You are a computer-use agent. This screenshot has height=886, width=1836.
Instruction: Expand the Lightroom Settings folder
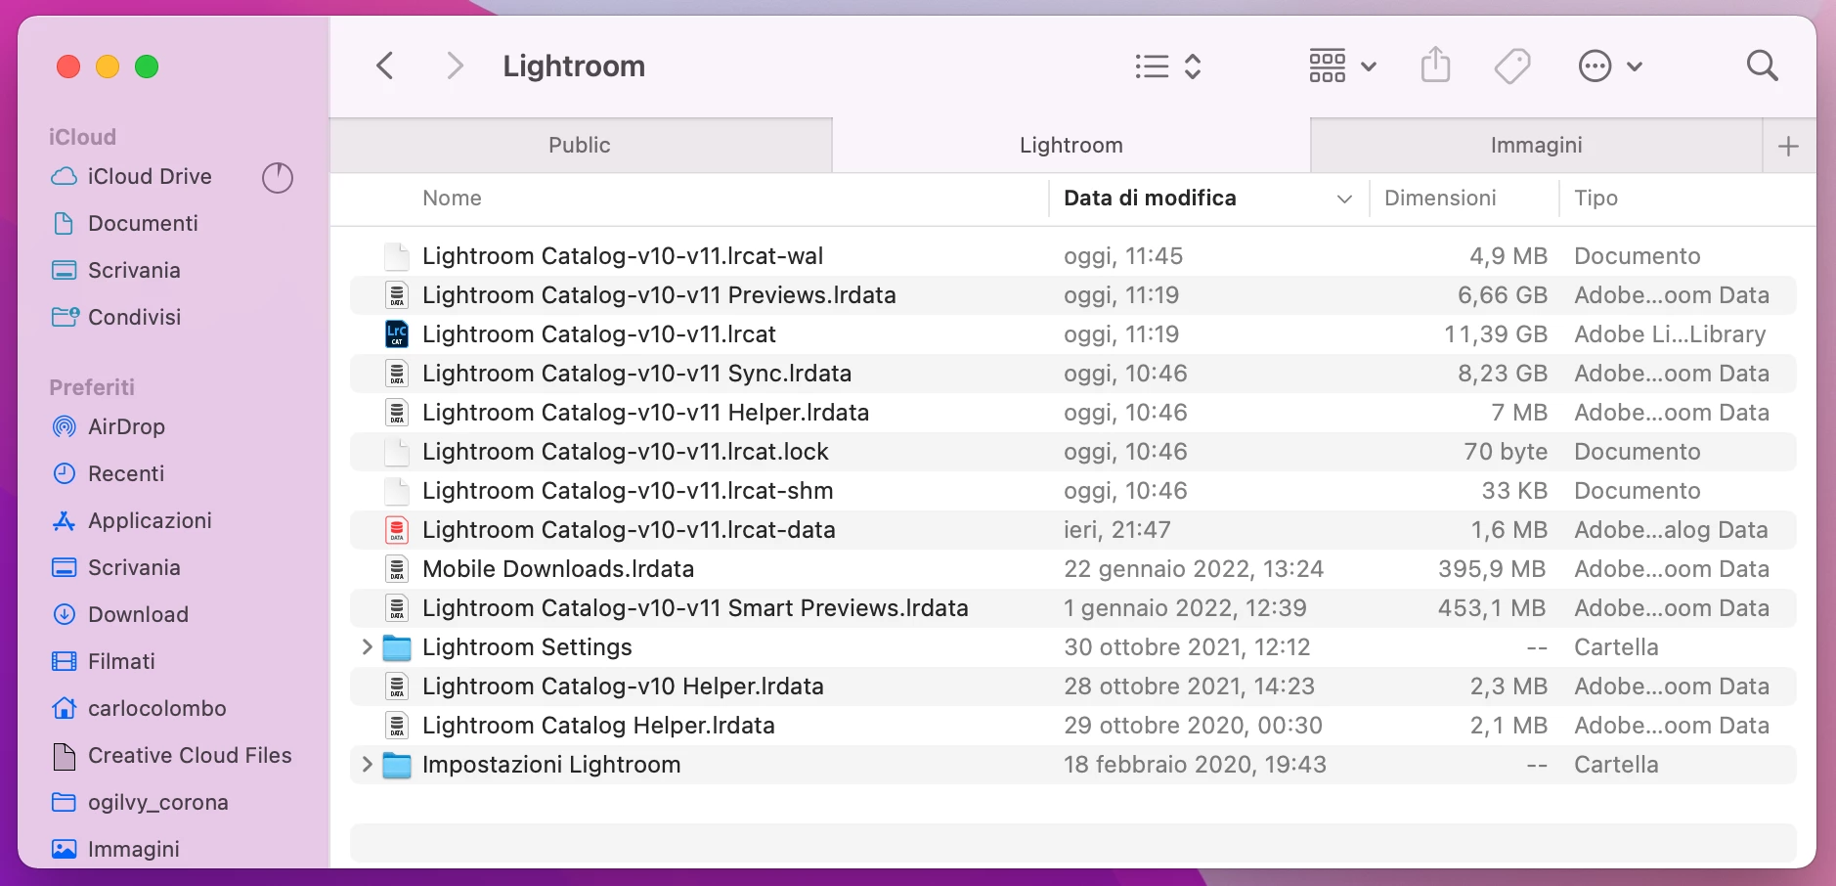click(367, 646)
